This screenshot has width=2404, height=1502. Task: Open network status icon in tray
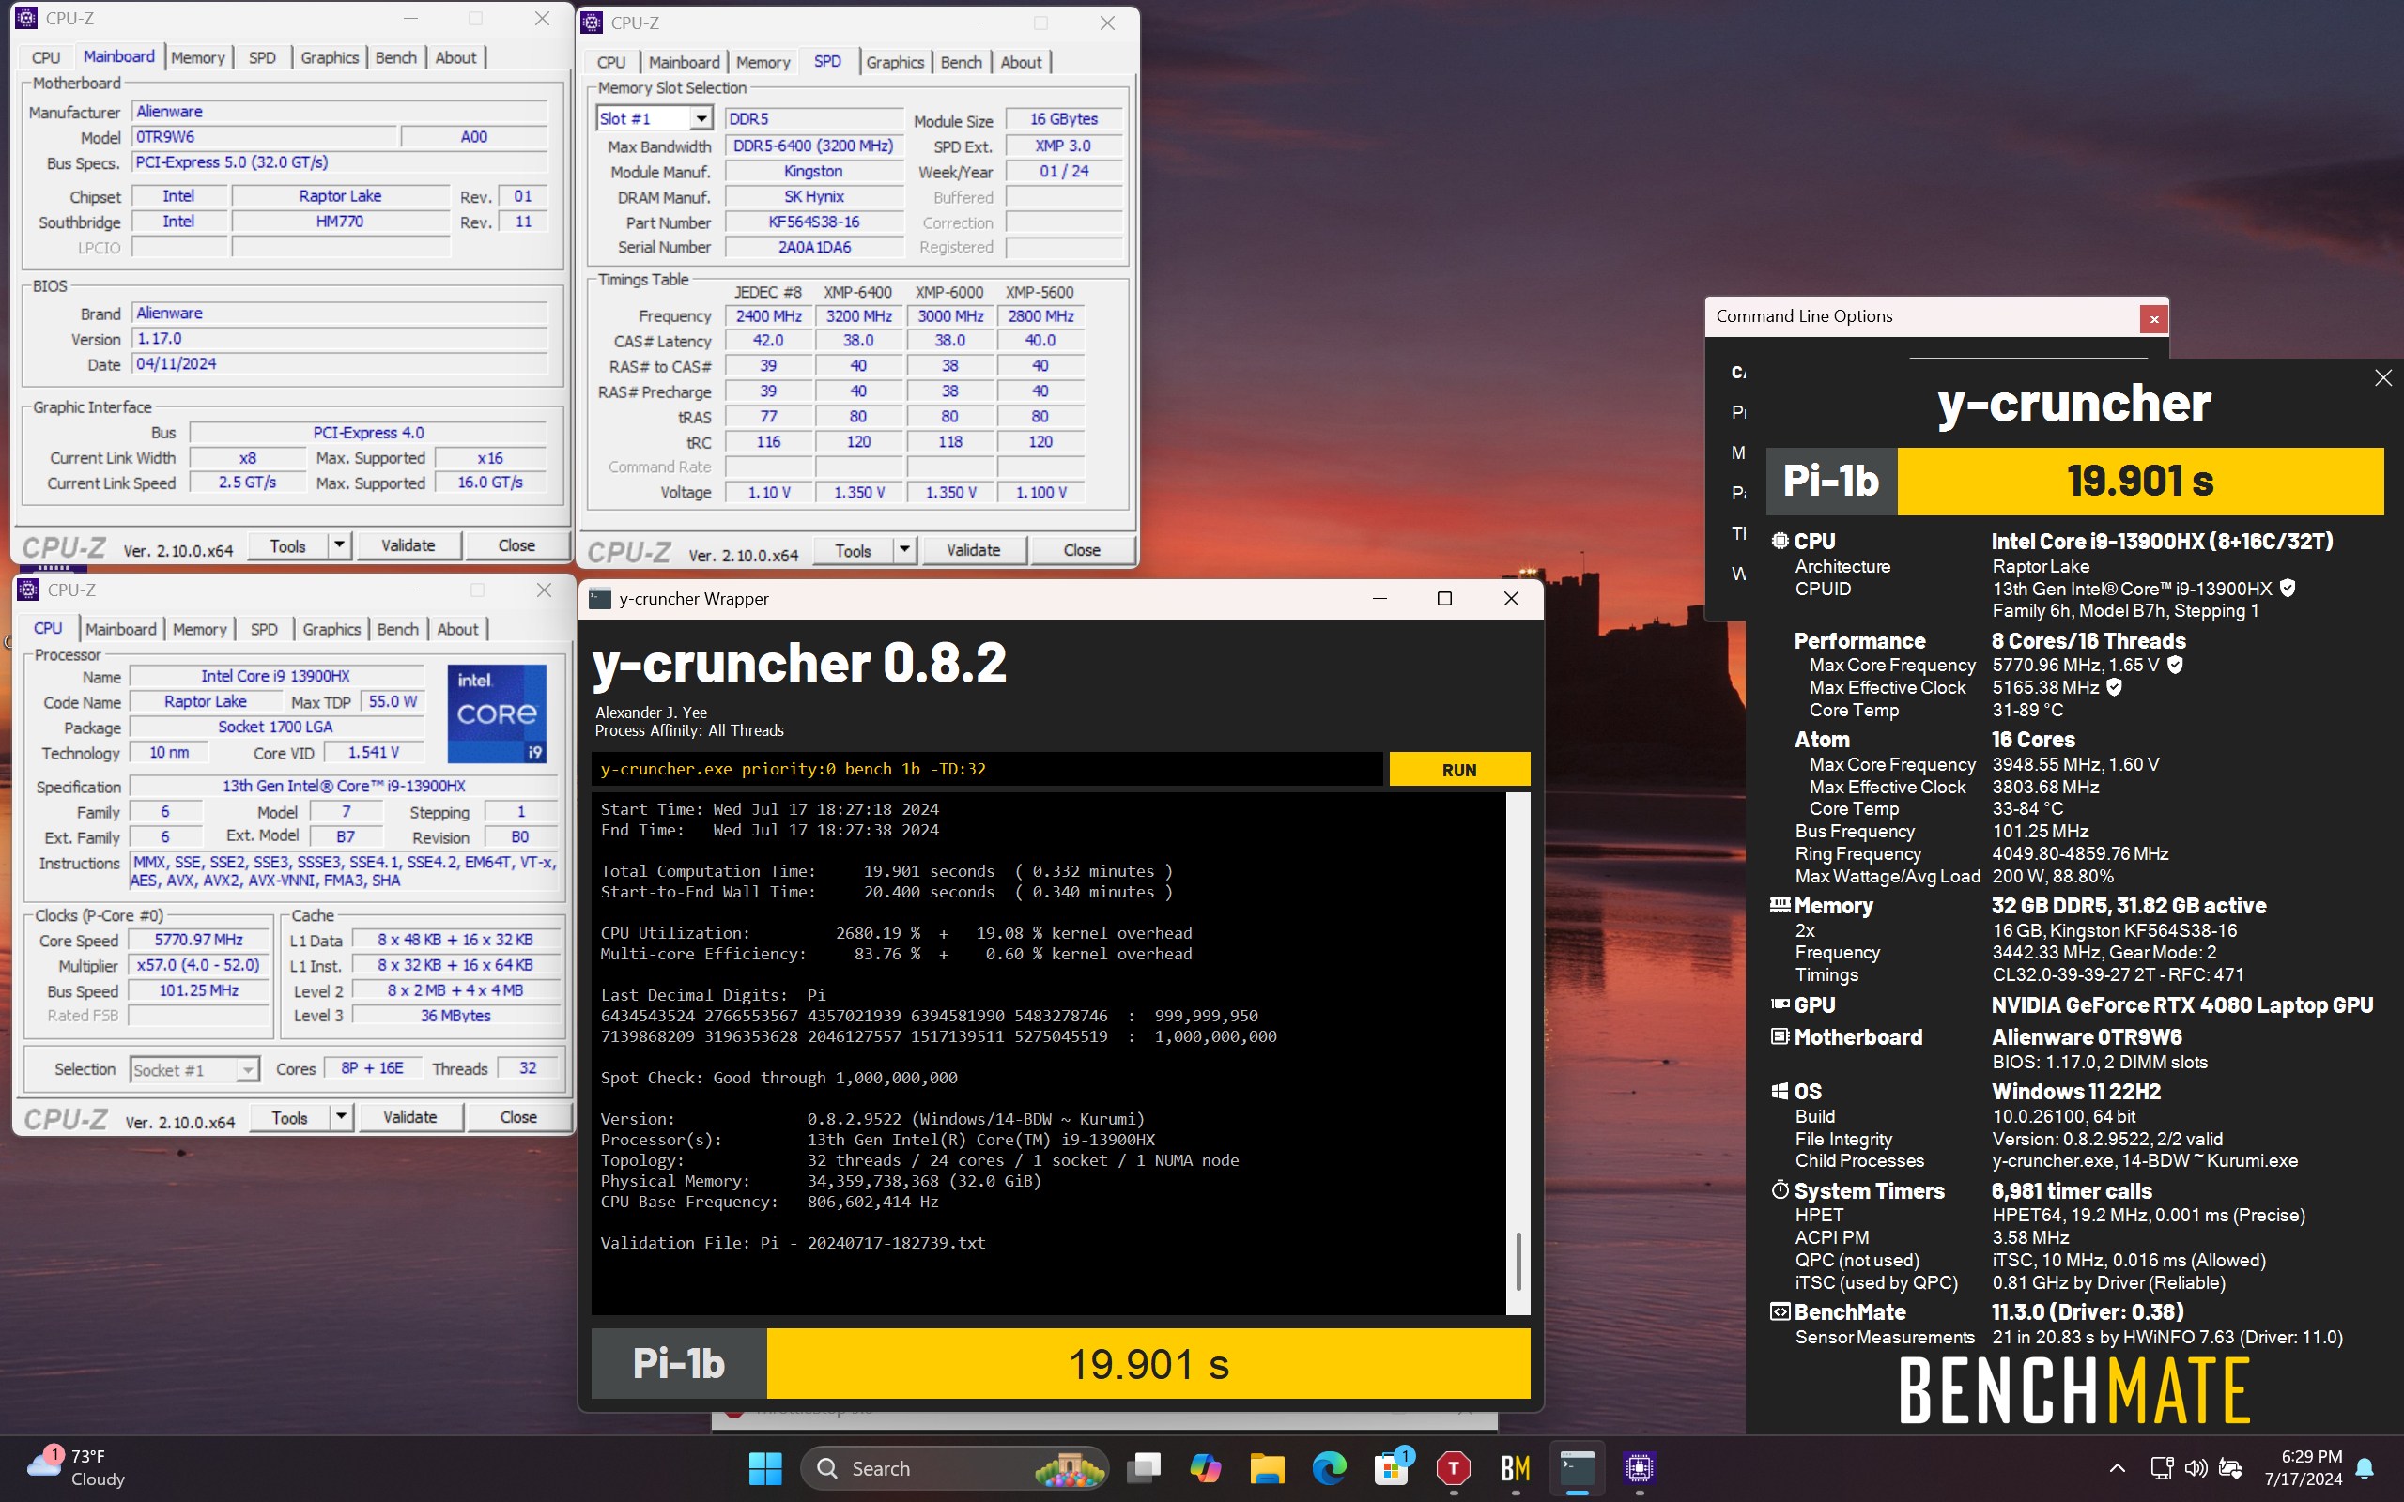click(x=2161, y=1467)
